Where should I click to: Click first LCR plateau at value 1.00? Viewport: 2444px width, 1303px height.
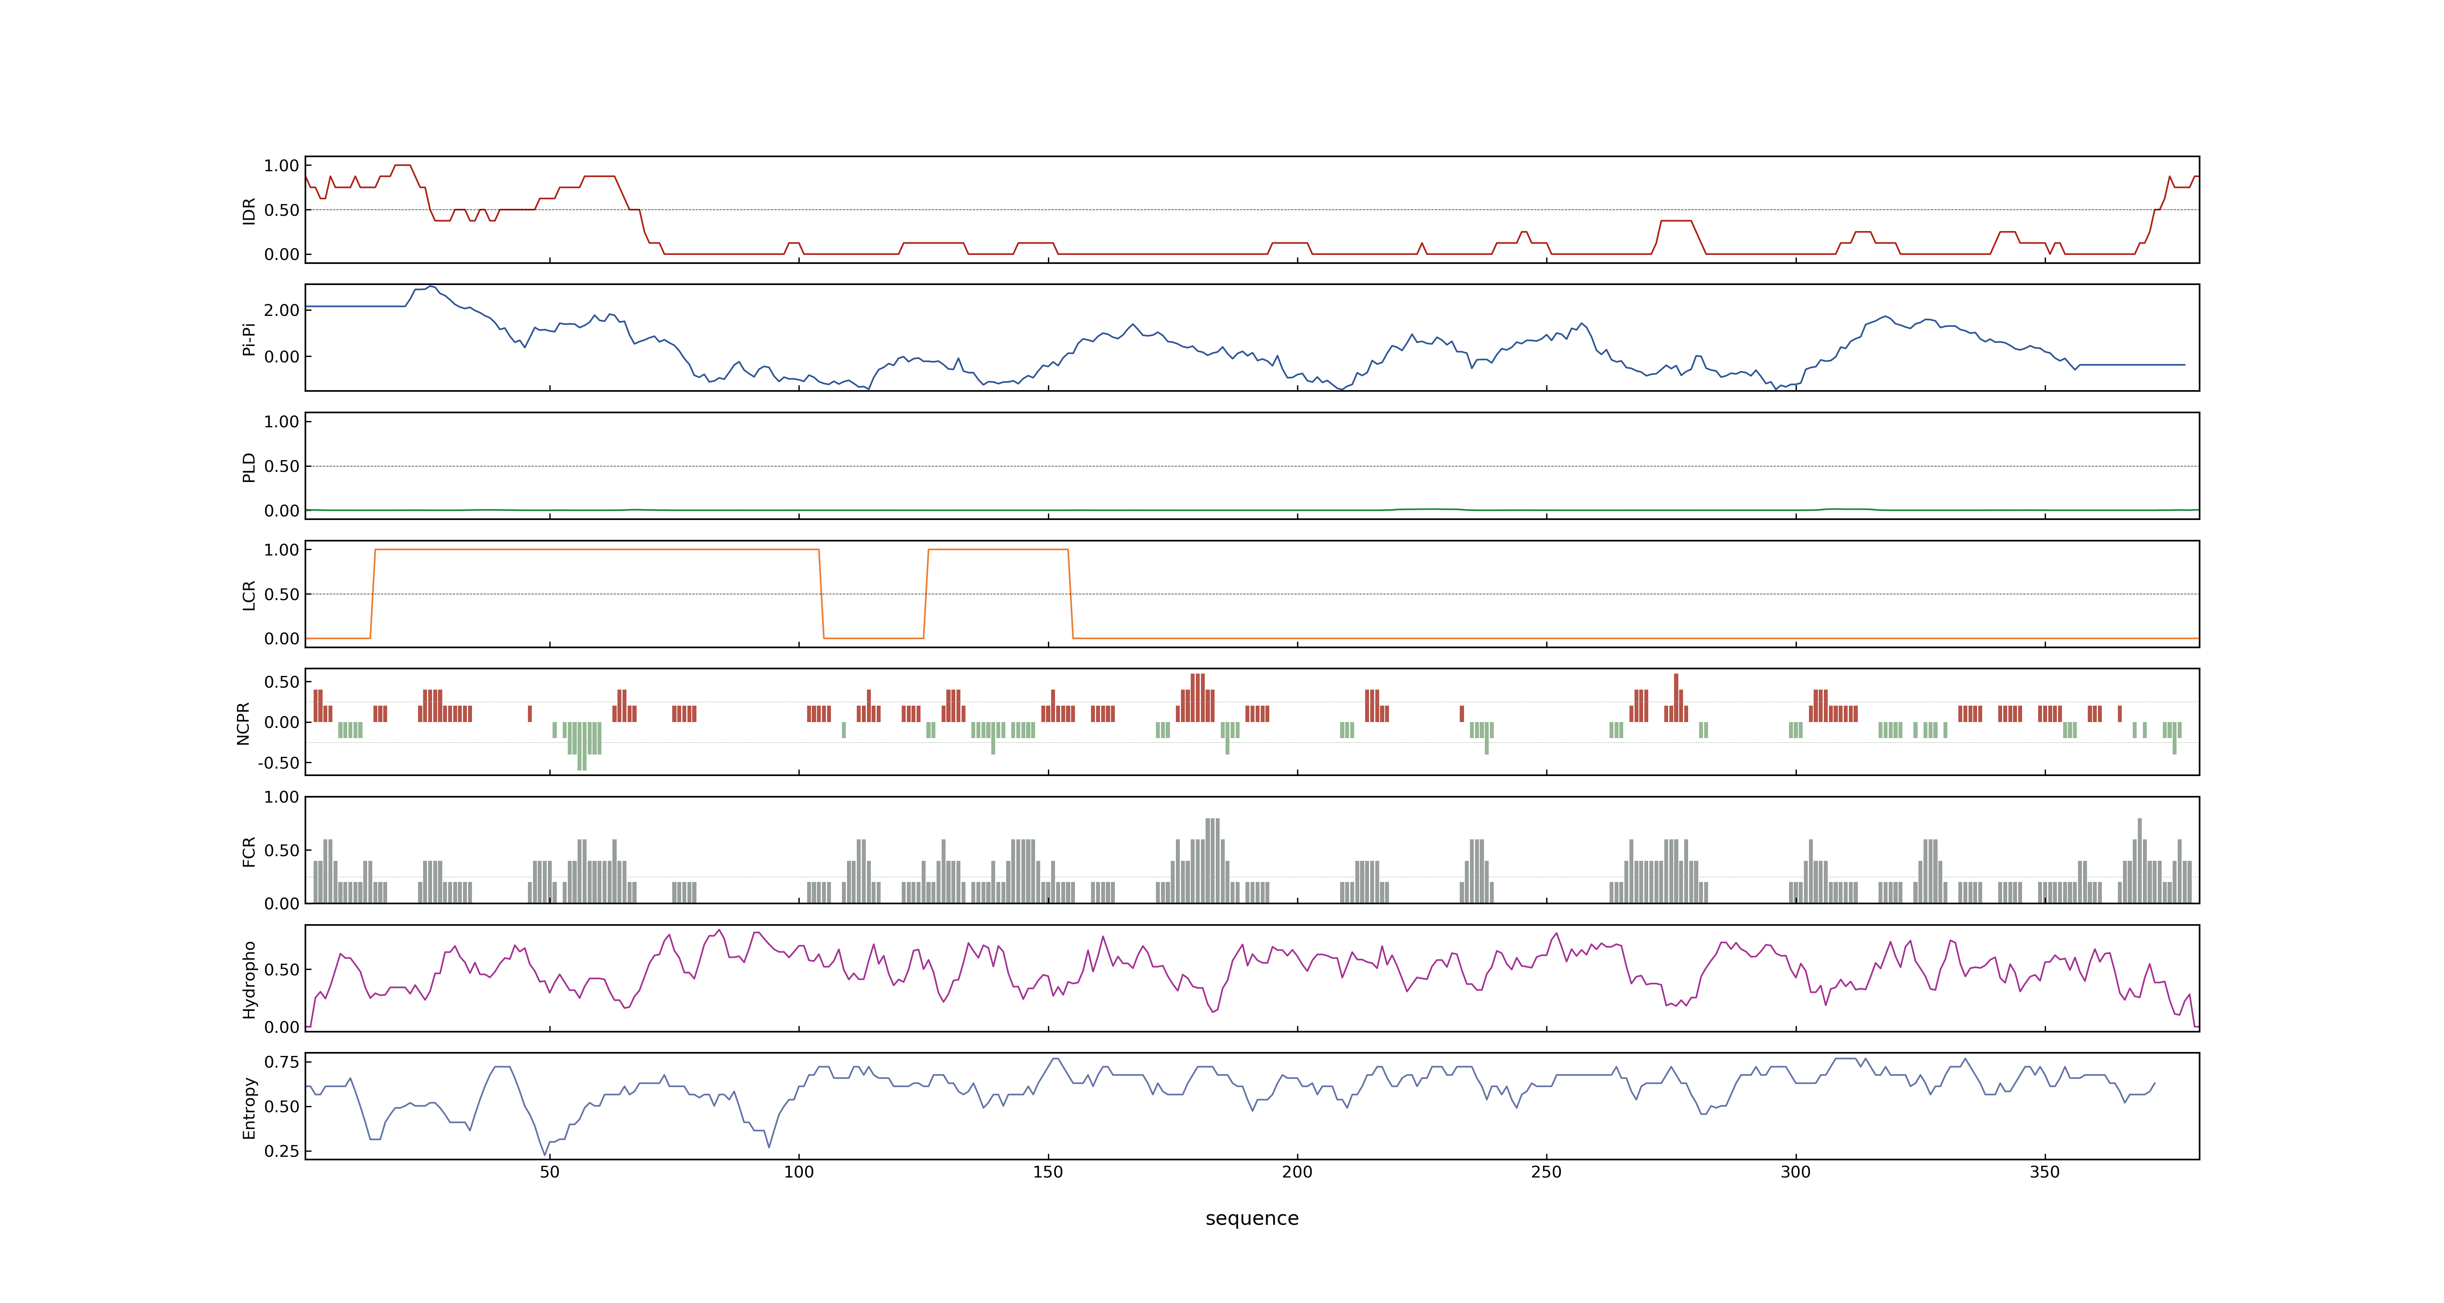597,549
